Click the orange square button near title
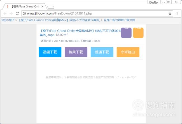 [138, 33]
